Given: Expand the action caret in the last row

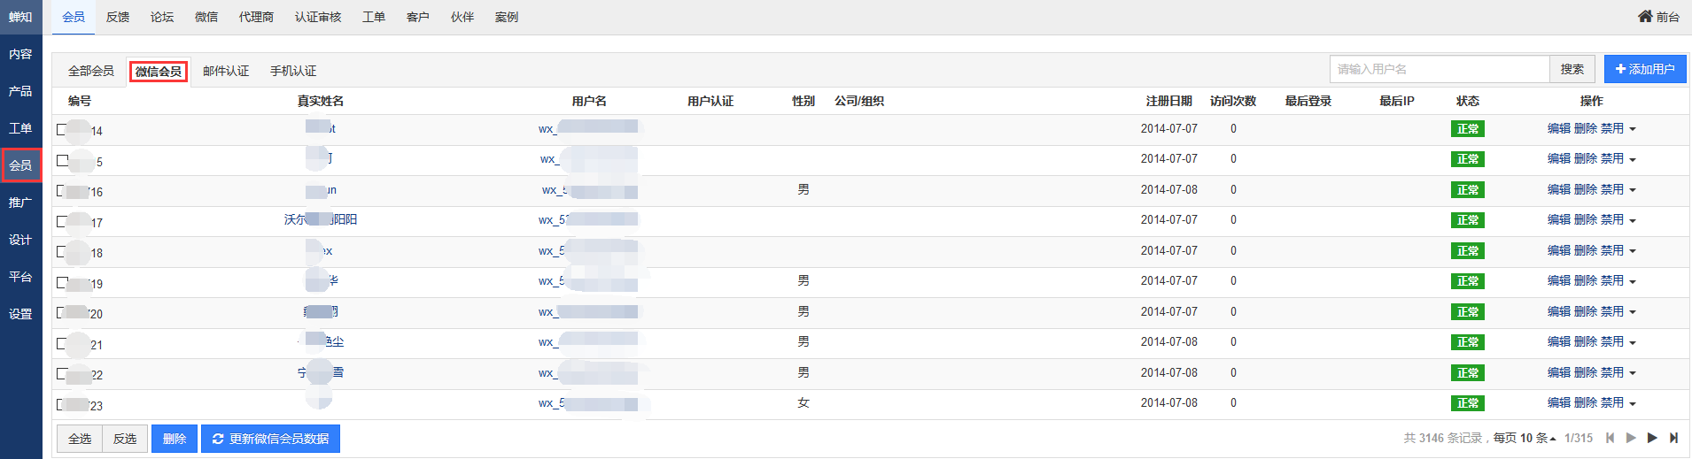Looking at the screenshot, I should pos(1633,403).
